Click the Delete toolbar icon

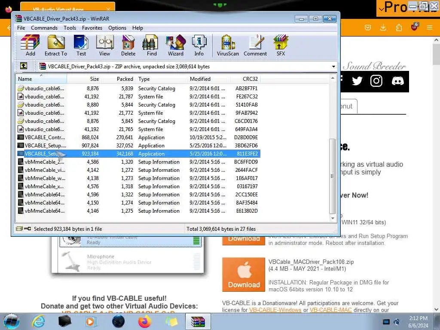128,46
